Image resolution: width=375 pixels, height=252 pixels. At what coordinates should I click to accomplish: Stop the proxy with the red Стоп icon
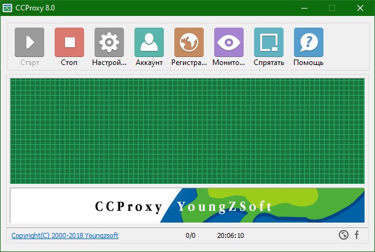(x=69, y=42)
